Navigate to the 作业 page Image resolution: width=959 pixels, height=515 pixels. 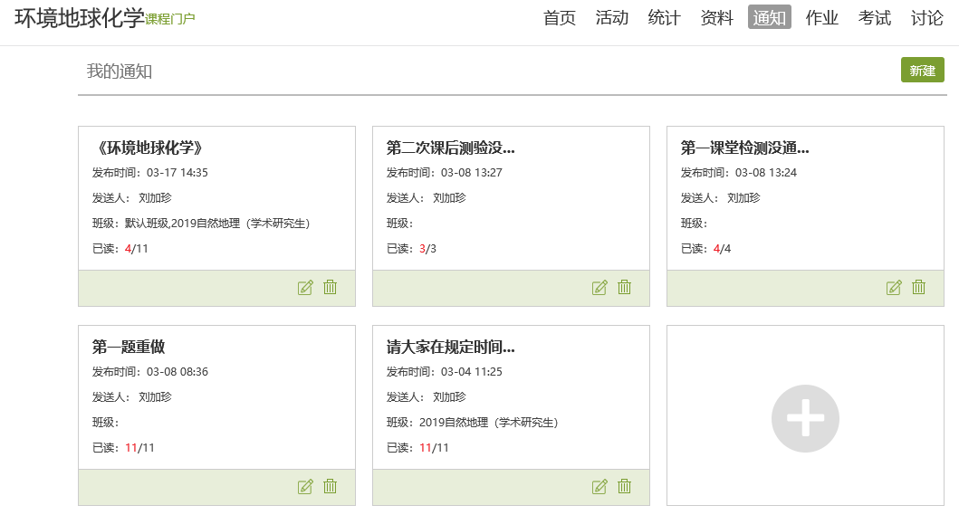[821, 18]
